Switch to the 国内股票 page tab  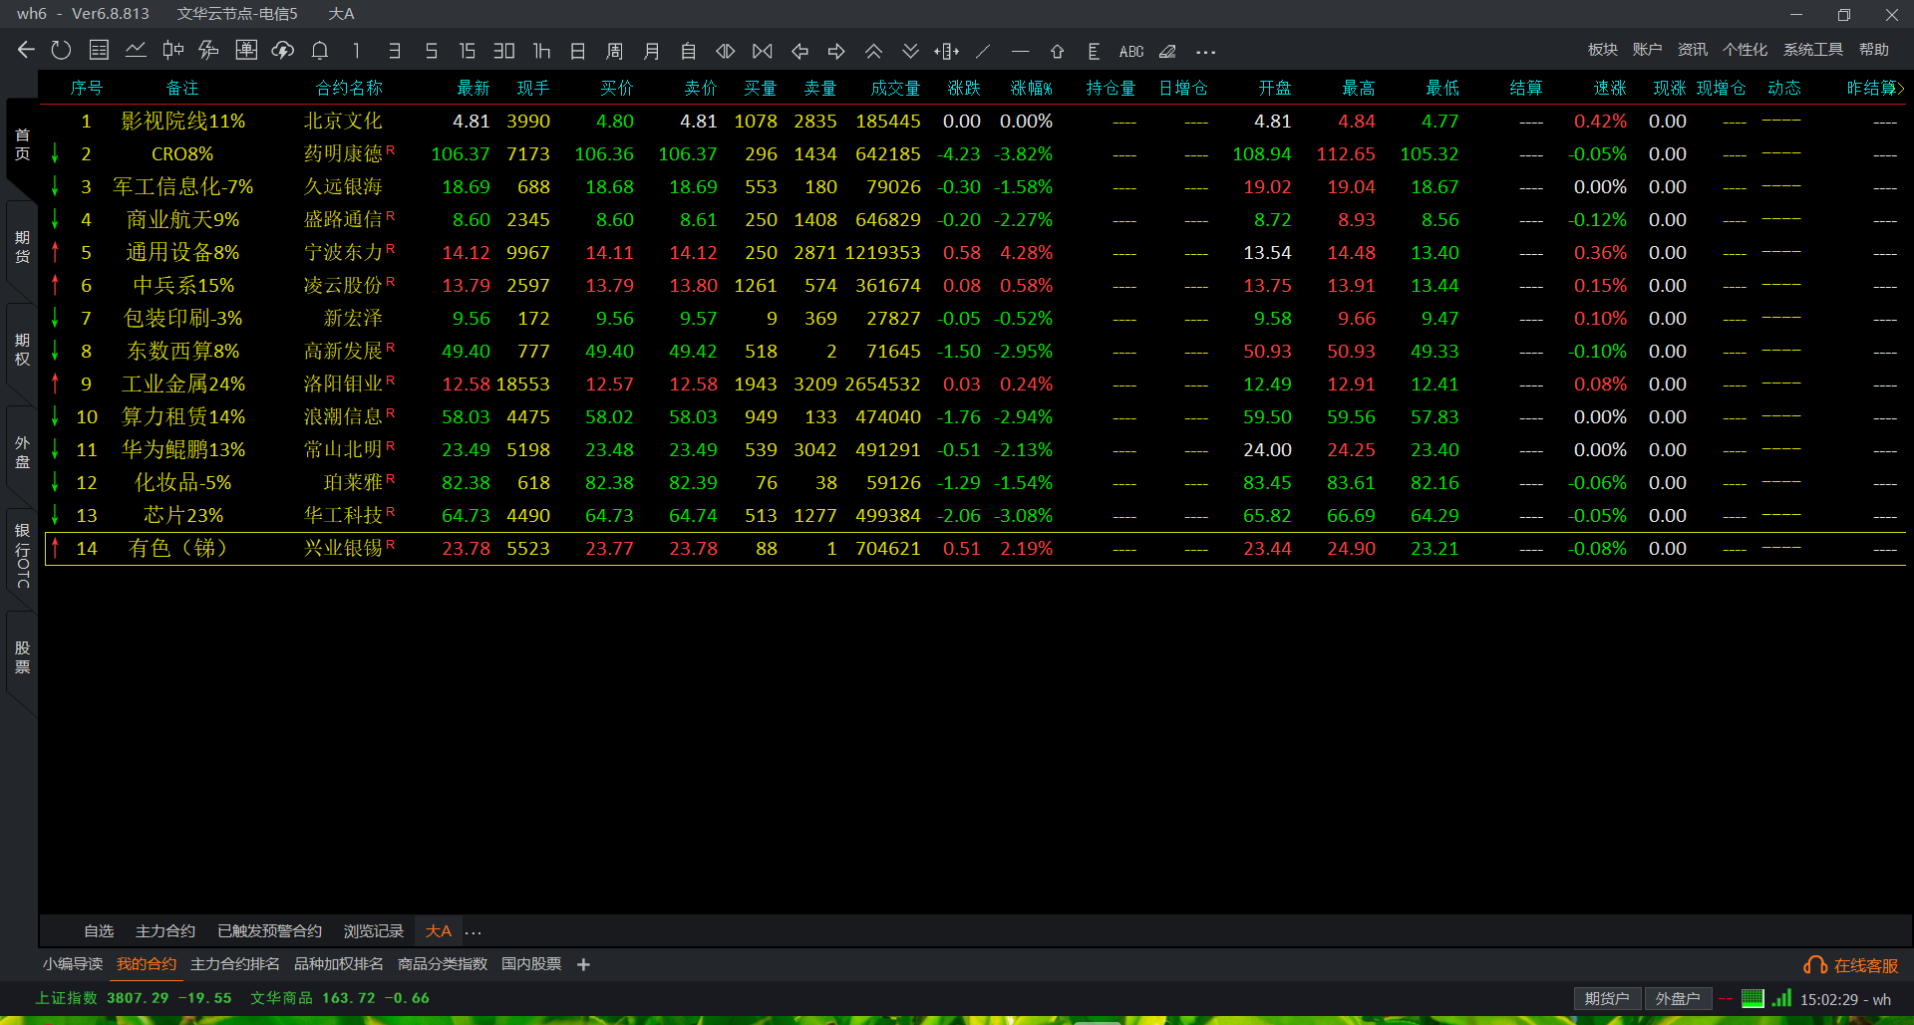[531, 963]
